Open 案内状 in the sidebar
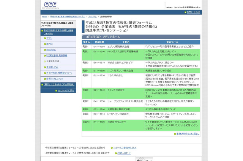Image resolution: width=243 pixels, height=161 pixels. point(49,44)
